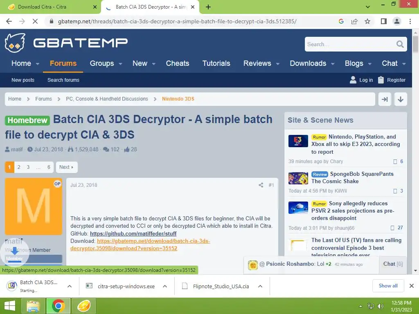Screen dimensions: 419x314
Task: Open Sony PSVR 2 sales projections article
Action: click(x=353, y=211)
